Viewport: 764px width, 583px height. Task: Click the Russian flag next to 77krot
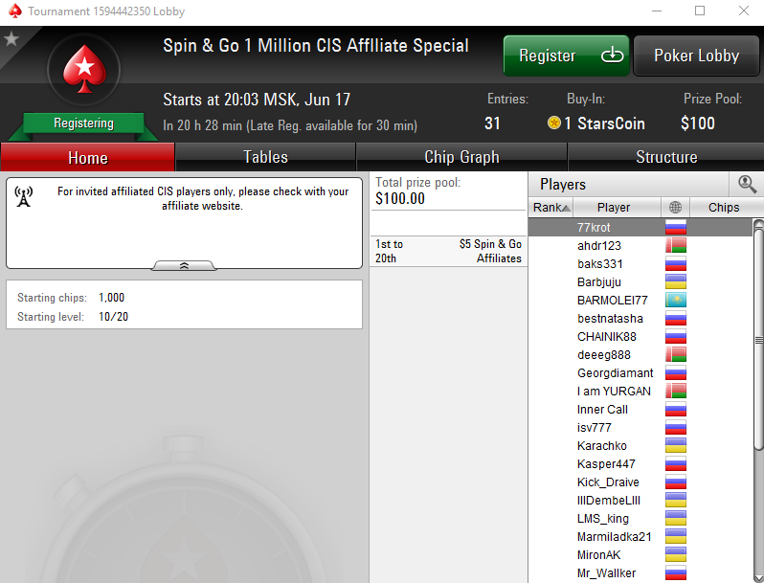tap(676, 228)
